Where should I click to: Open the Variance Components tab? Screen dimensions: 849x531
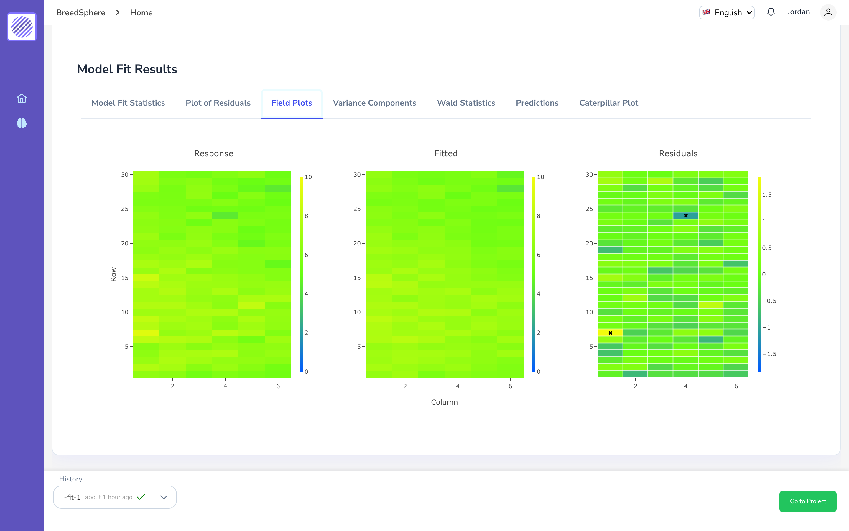(x=374, y=103)
